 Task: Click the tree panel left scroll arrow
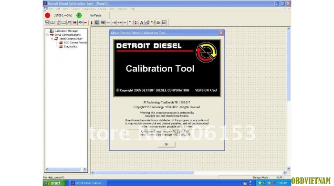(47, 170)
